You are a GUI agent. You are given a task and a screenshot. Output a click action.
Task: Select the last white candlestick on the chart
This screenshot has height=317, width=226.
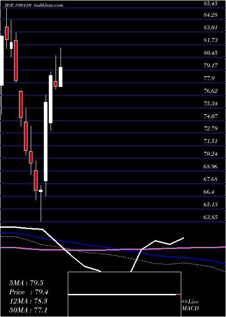click(x=61, y=77)
